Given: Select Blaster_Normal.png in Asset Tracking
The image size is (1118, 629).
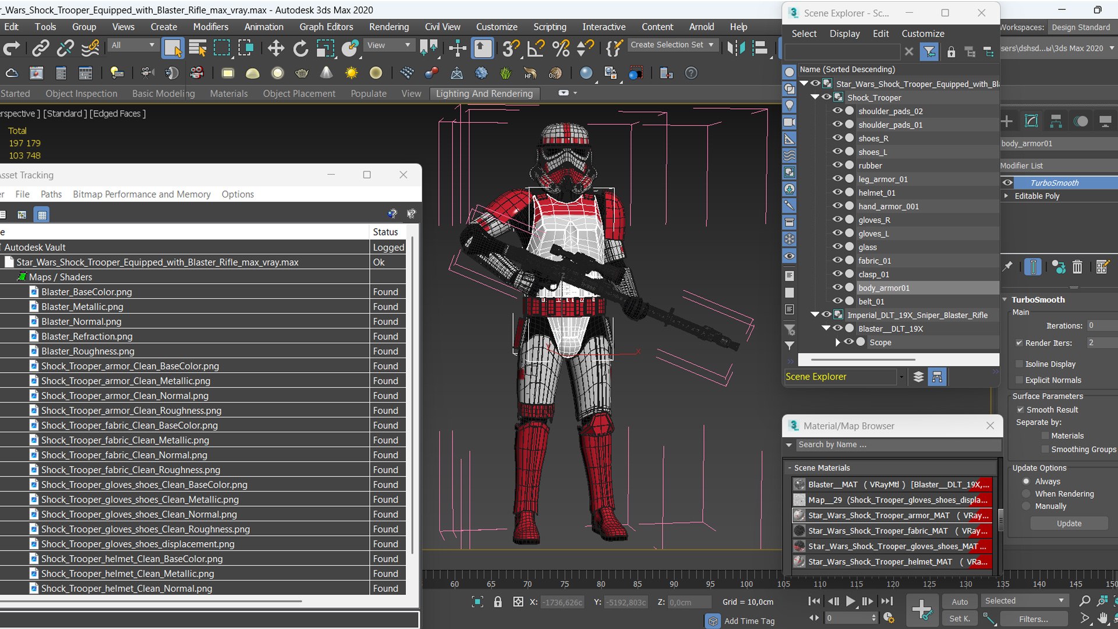Looking at the screenshot, I should click(82, 321).
